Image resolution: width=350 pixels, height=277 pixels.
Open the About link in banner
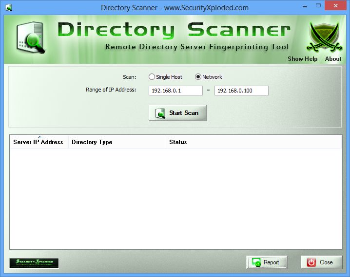(333, 59)
